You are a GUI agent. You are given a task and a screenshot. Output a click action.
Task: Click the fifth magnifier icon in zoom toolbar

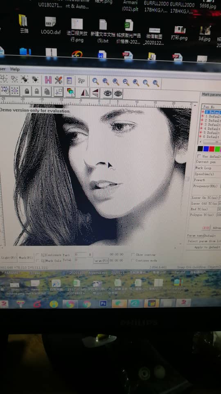[x=136, y=82]
